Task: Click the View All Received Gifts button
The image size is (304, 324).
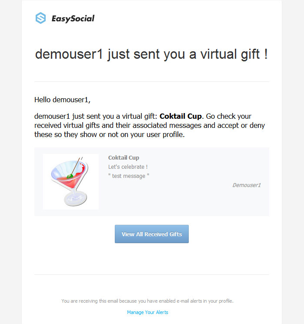Action: pyautogui.click(x=152, y=234)
